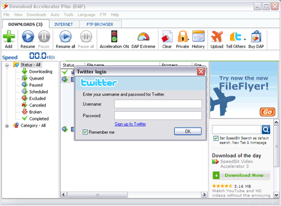The height and width of the screenshot is (206, 281).
Task: Open the Tools menu
Action: click(x=69, y=15)
